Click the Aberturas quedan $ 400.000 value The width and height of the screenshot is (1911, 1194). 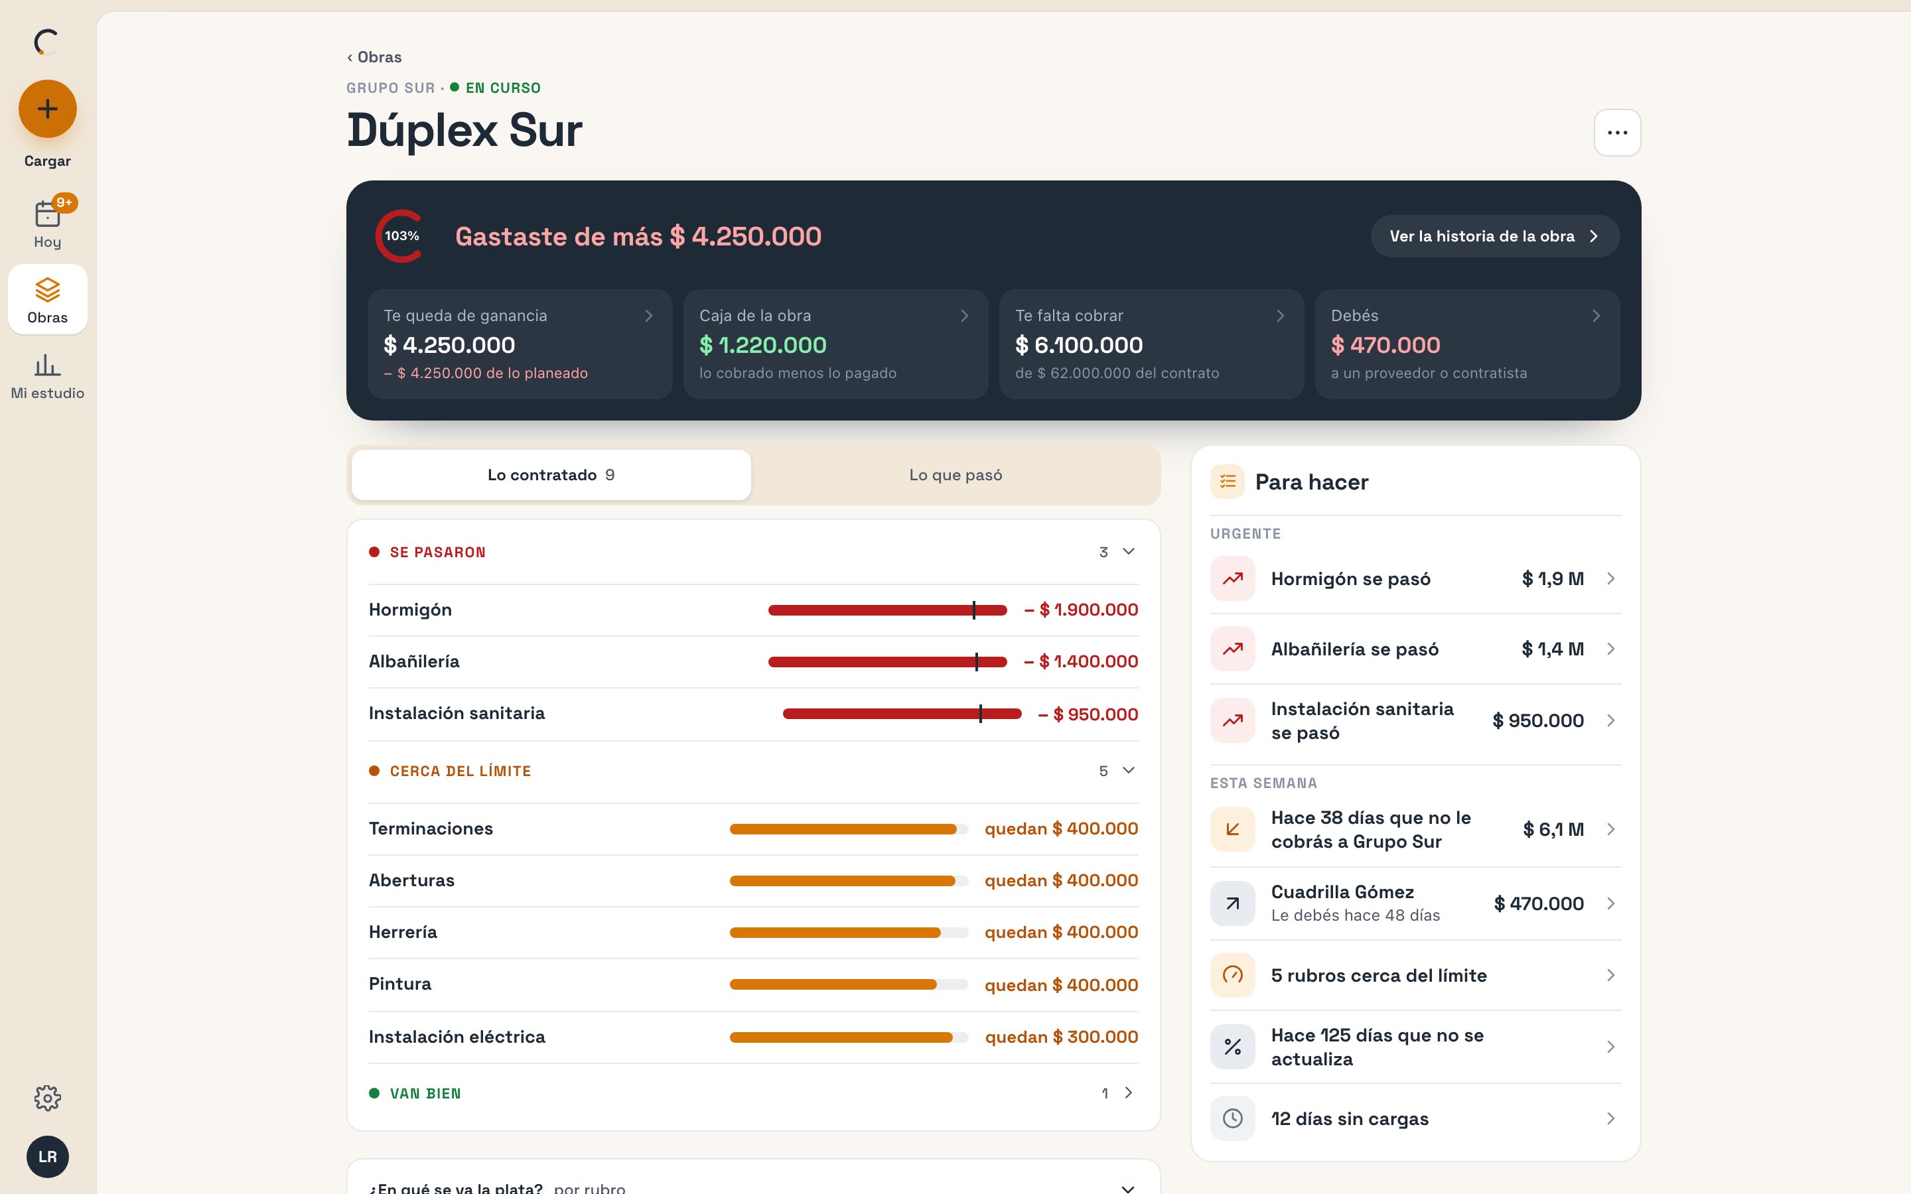[x=1061, y=880]
